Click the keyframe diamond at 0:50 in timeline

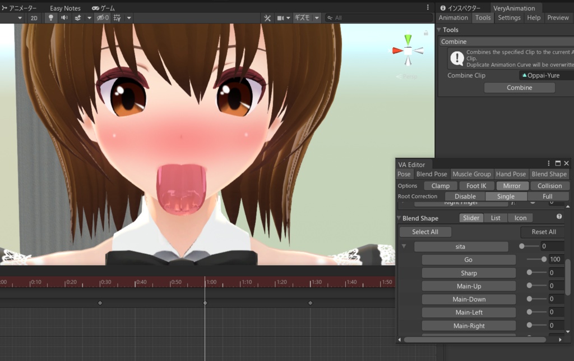pos(205,301)
